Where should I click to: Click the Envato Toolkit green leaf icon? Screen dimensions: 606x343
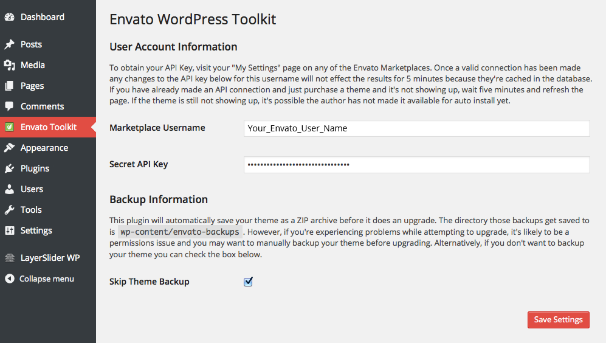coord(9,127)
